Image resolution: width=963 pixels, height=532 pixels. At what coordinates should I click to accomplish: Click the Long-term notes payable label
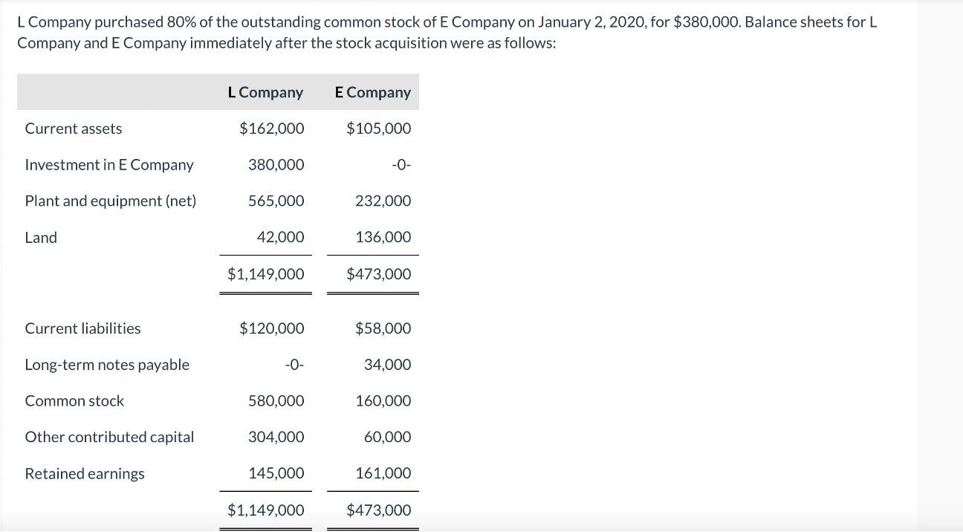coord(107,365)
